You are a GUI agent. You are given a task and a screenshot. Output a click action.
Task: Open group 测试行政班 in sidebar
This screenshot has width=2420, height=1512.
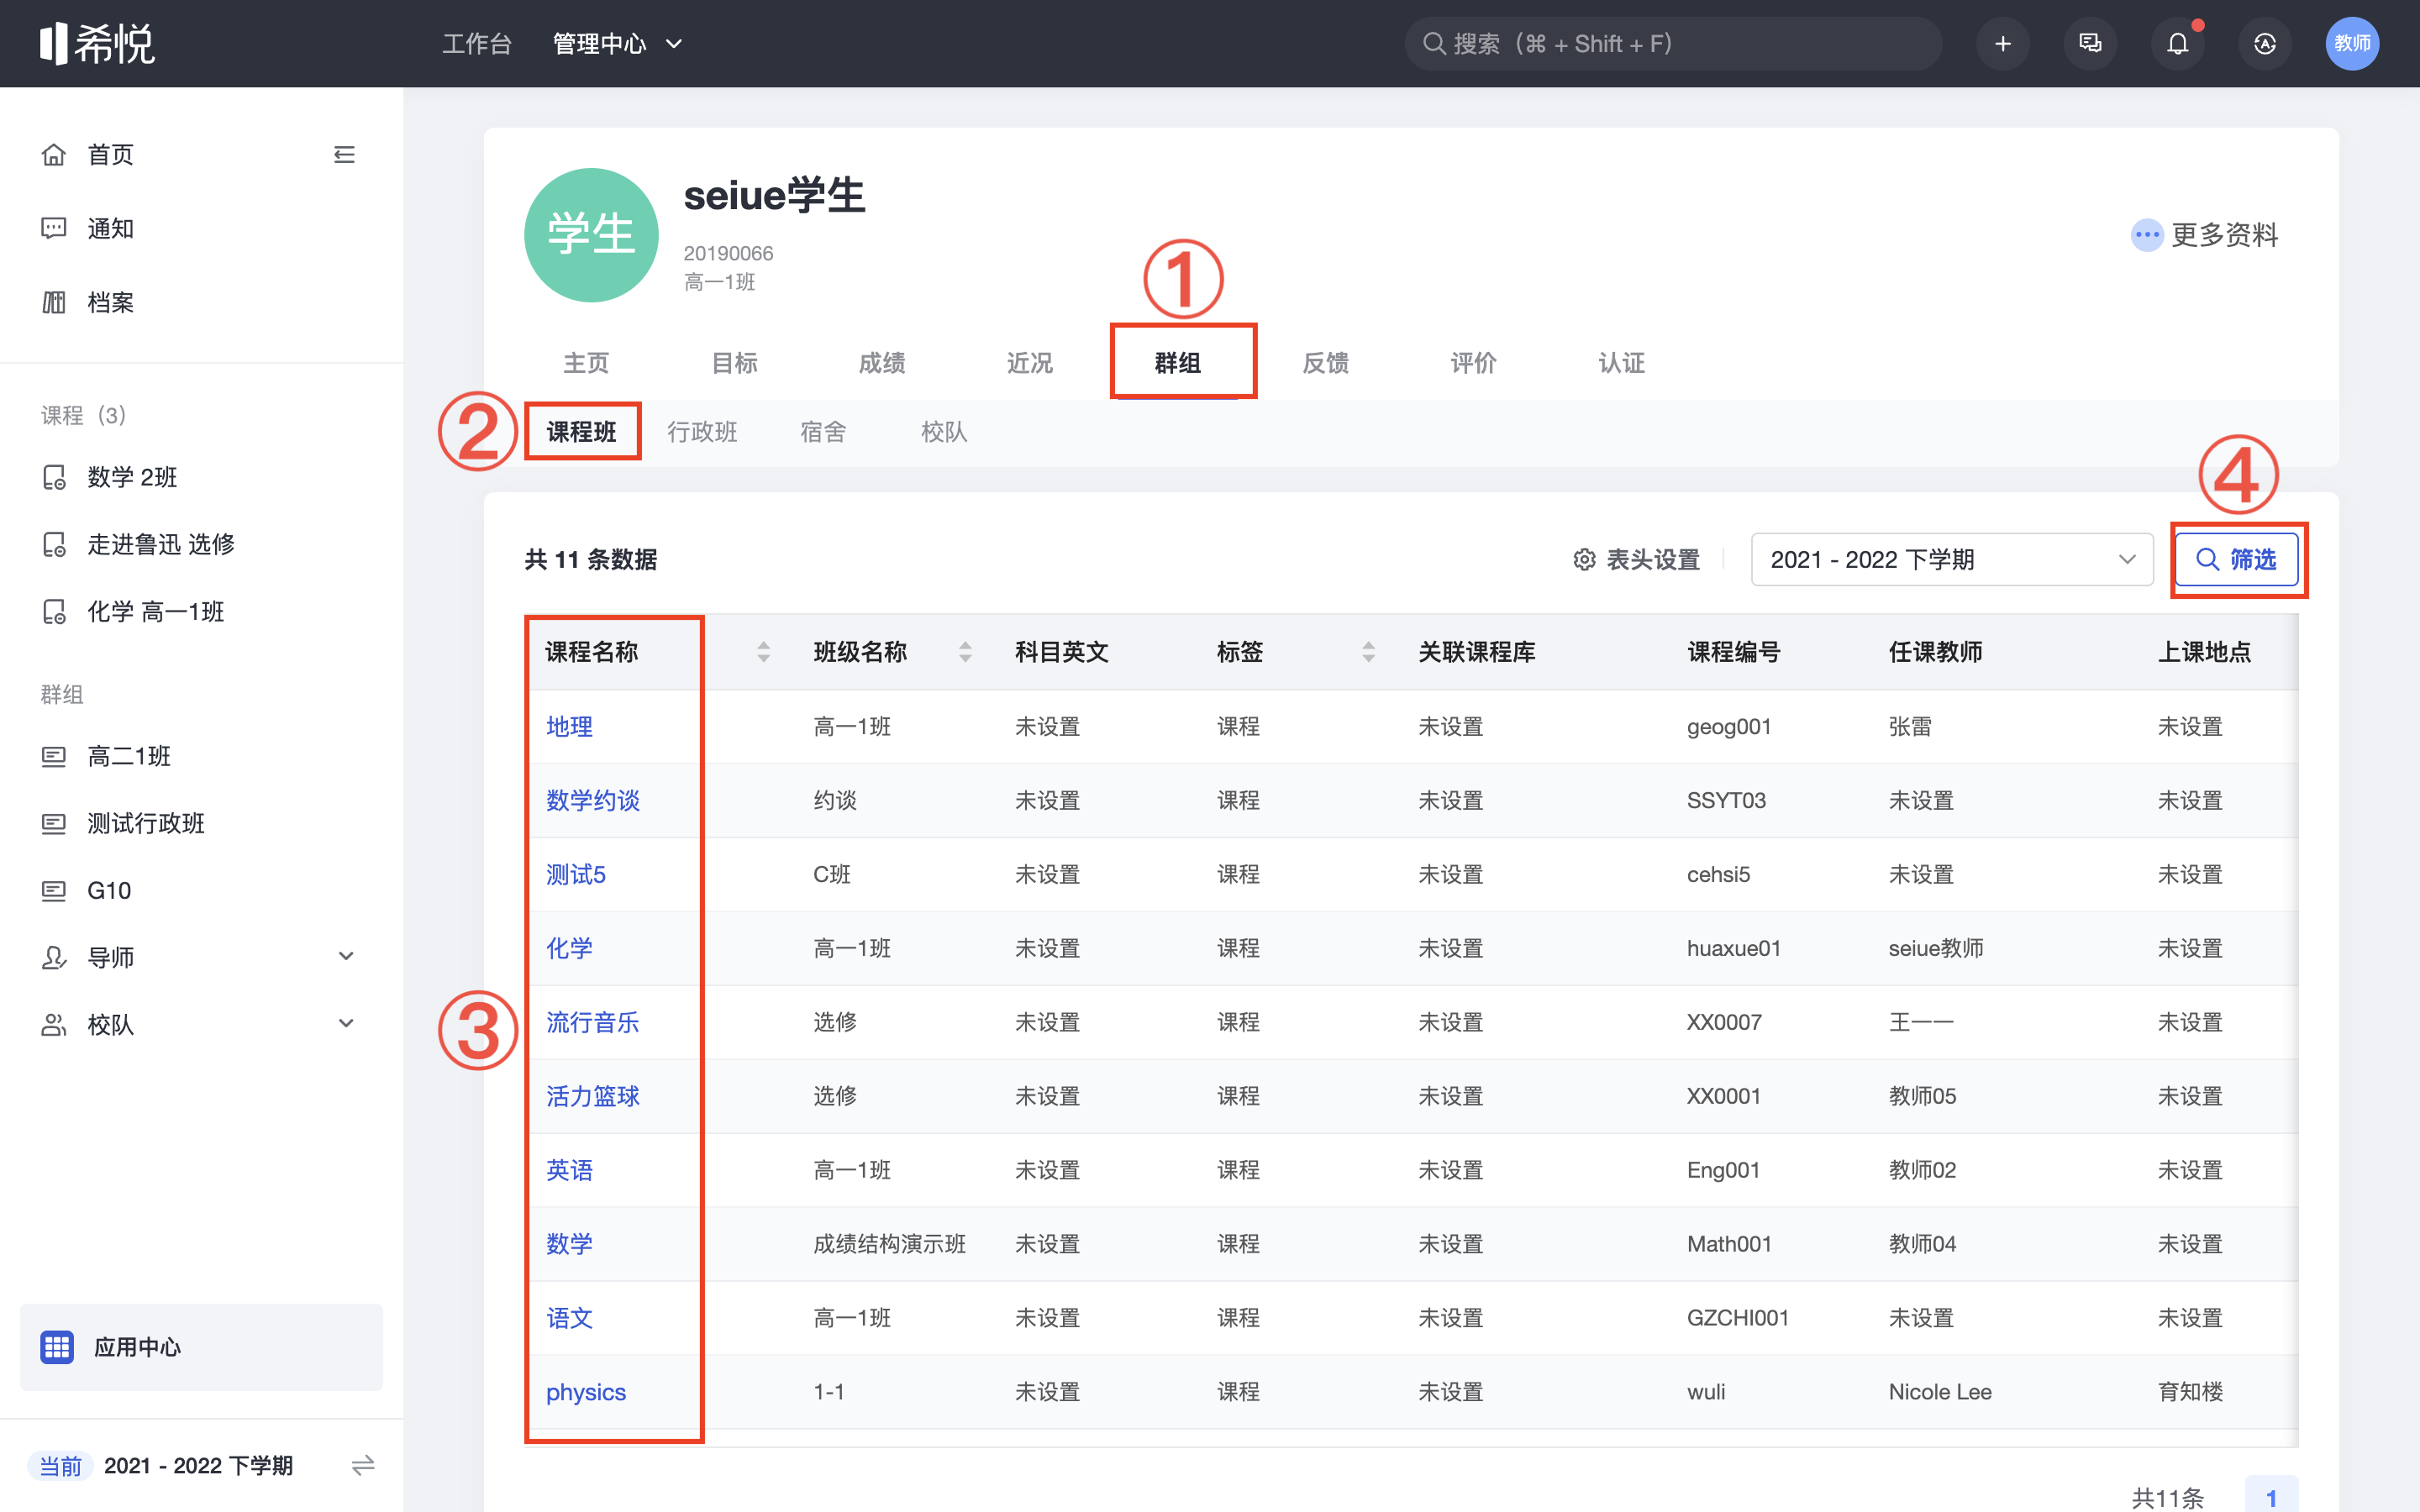145,823
